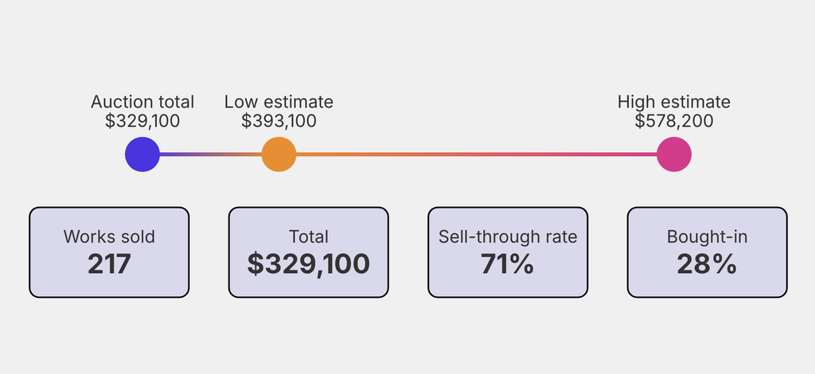Select the 71% sell-through figure
Image resolution: width=815 pixels, height=374 pixels.
[508, 263]
